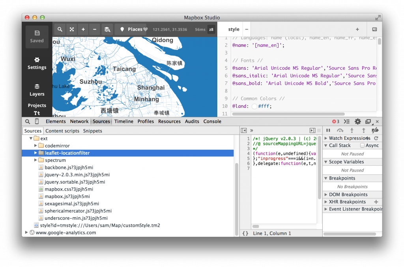
Task: Expand Watch Expressions section
Action: coord(325,138)
